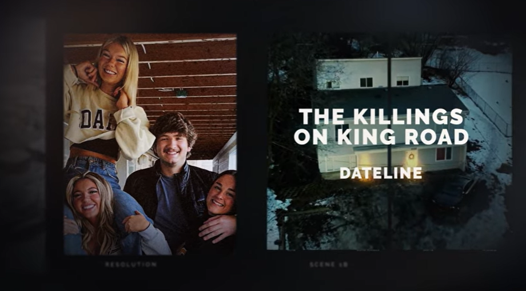Select the wreath on the house front door
Image resolution: width=526 pixels, height=291 pixels.
click(411, 156)
